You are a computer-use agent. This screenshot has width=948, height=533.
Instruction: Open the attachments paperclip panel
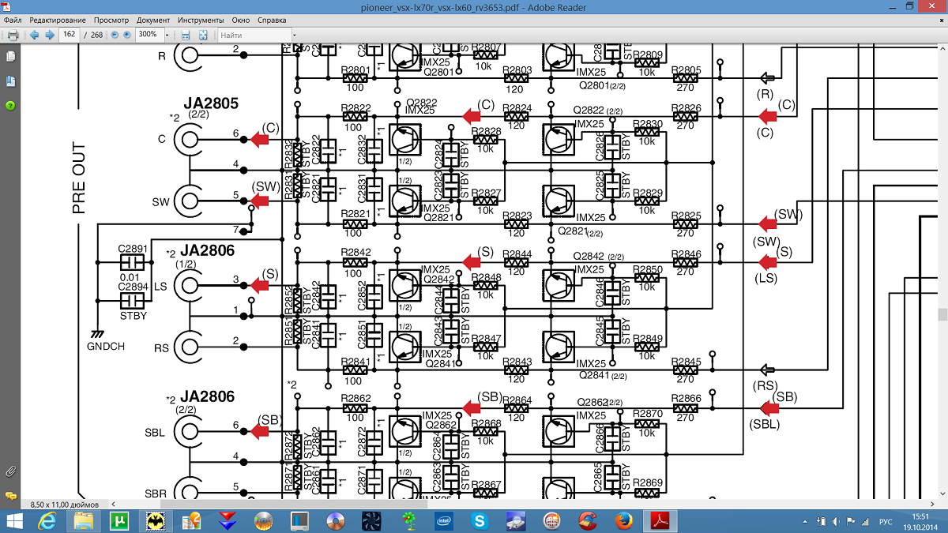10,471
